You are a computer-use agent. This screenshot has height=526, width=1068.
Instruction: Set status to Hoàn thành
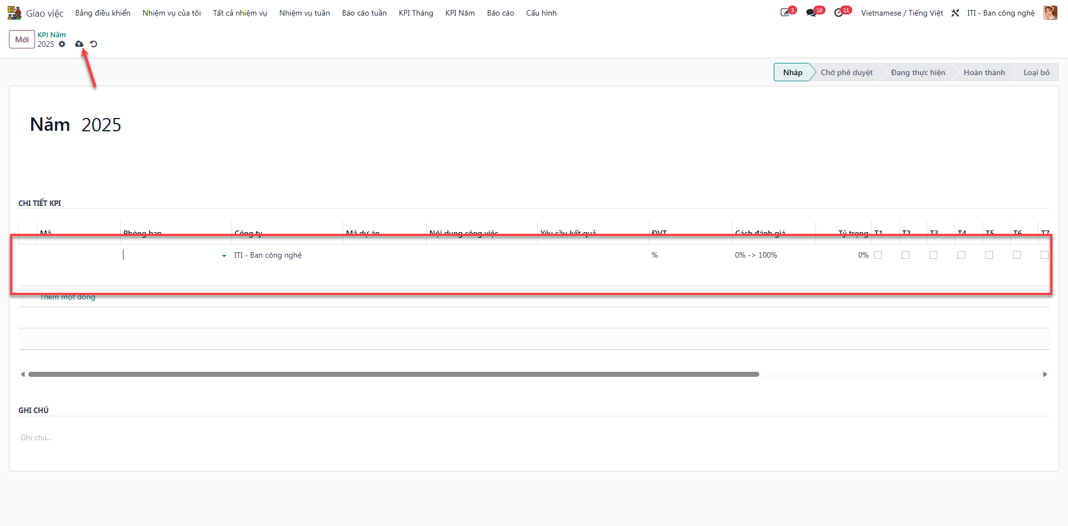[x=985, y=72]
